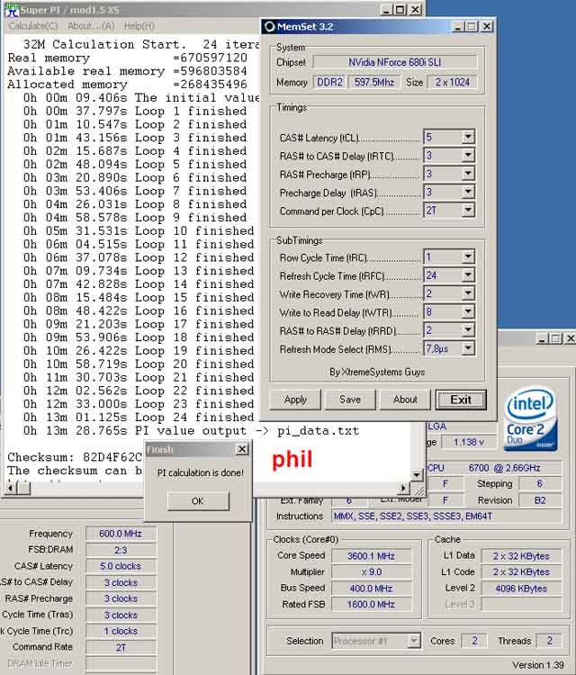Click the 2 x 1024 memory size field
The height and width of the screenshot is (675, 576).
(452, 82)
